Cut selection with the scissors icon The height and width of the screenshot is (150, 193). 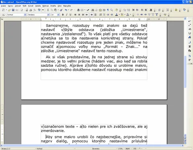point(48,10)
